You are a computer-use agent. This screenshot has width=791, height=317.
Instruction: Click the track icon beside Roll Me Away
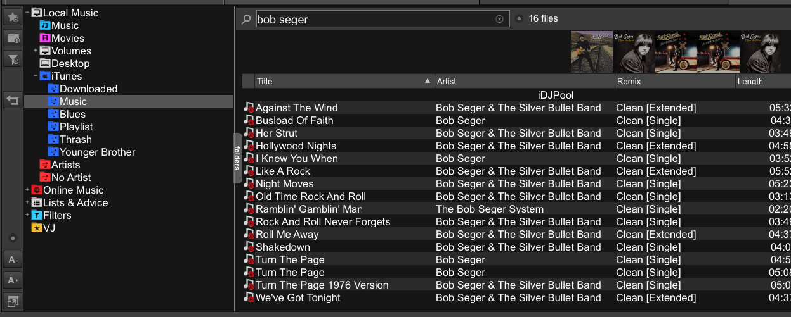tap(249, 234)
